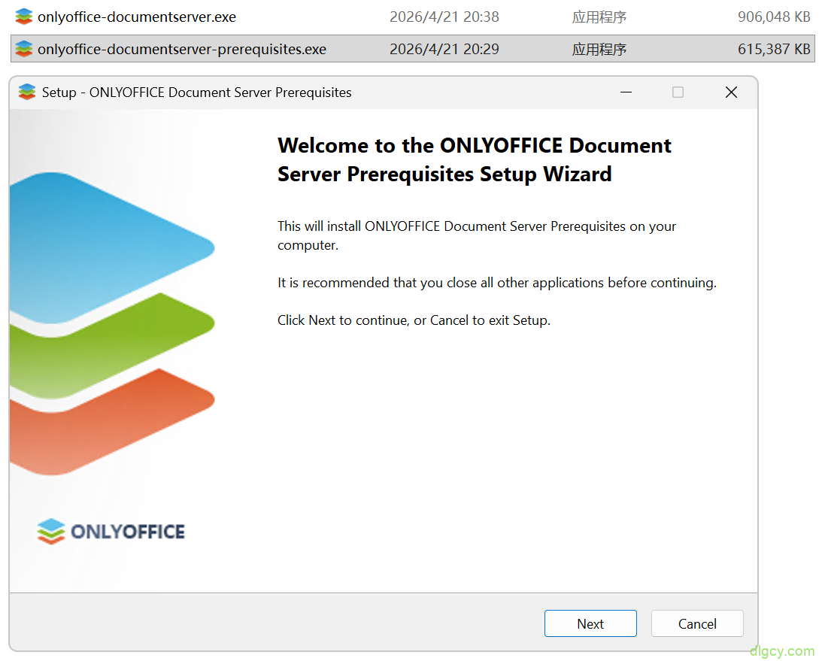Close the Setup wizard window
Viewport: 822px width, 661px height.
(x=731, y=92)
